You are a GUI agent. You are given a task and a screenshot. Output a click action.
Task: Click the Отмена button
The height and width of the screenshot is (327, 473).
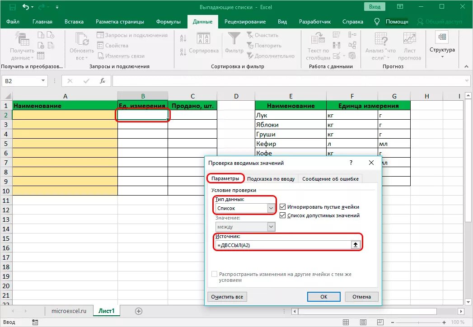(361, 297)
